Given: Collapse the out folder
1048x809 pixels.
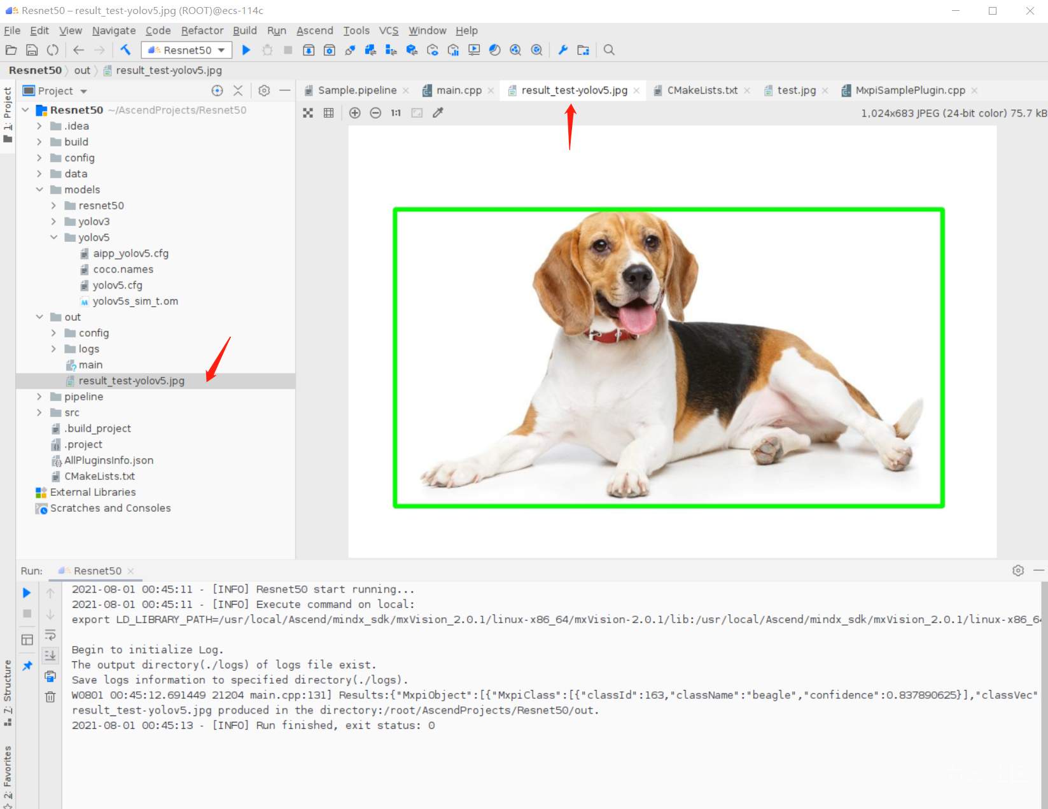Looking at the screenshot, I should (x=39, y=317).
